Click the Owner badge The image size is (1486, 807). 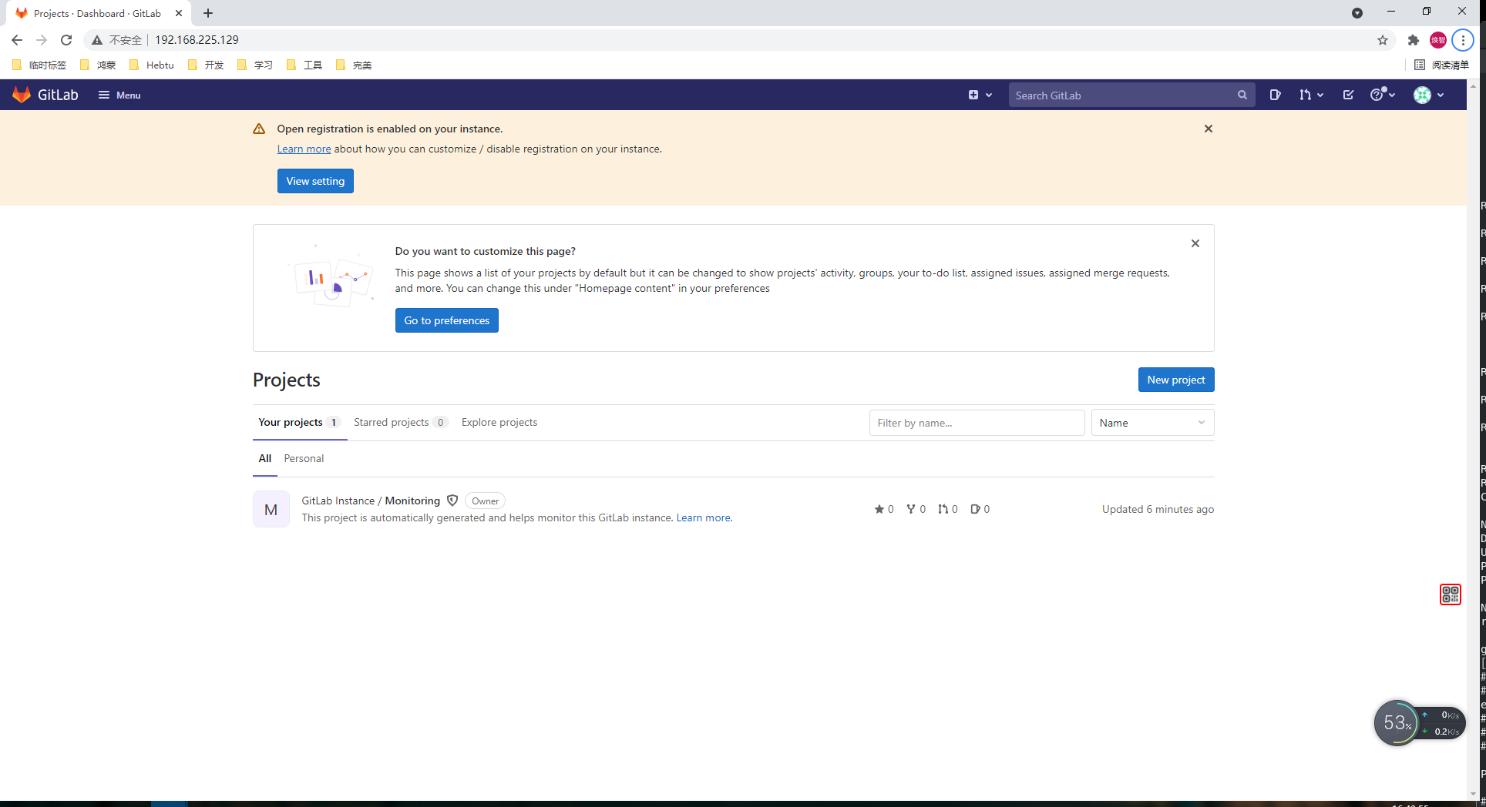point(486,501)
